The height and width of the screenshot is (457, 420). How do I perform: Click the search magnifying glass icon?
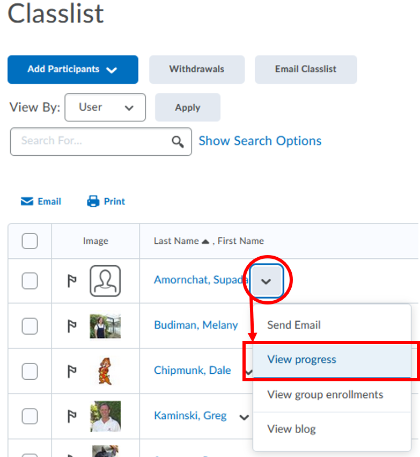[178, 141]
